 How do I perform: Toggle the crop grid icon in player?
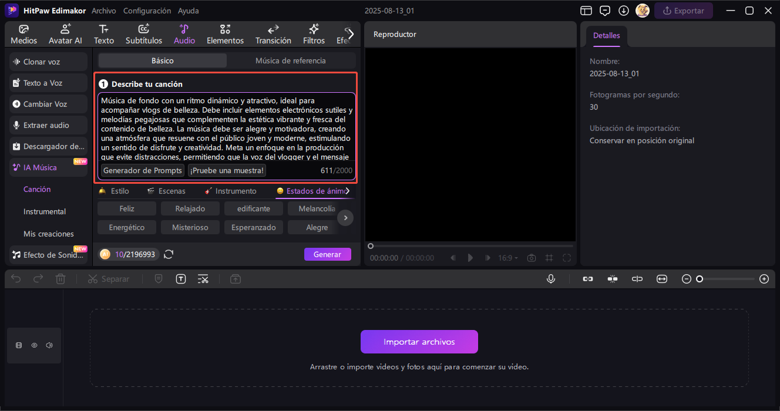pos(549,258)
